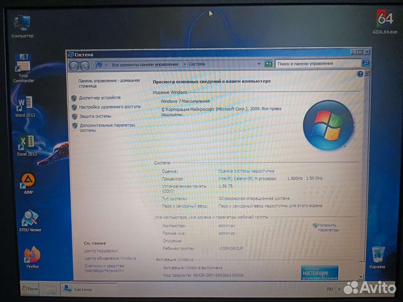
Task: Select the Система taskbar button
Action: tap(88, 289)
